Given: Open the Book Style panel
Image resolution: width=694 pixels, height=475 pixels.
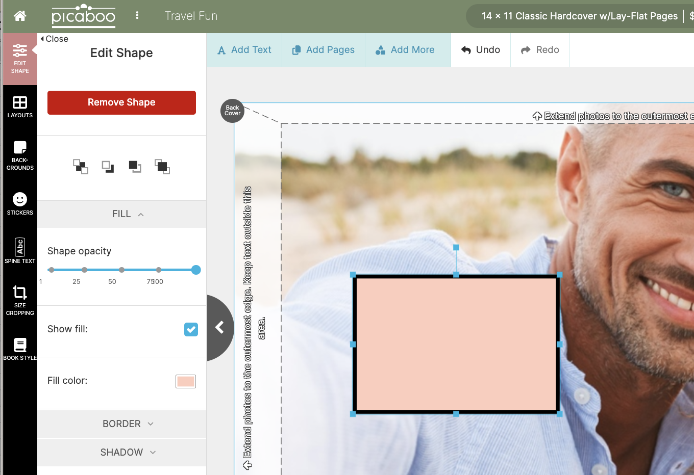Looking at the screenshot, I should (x=20, y=349).
